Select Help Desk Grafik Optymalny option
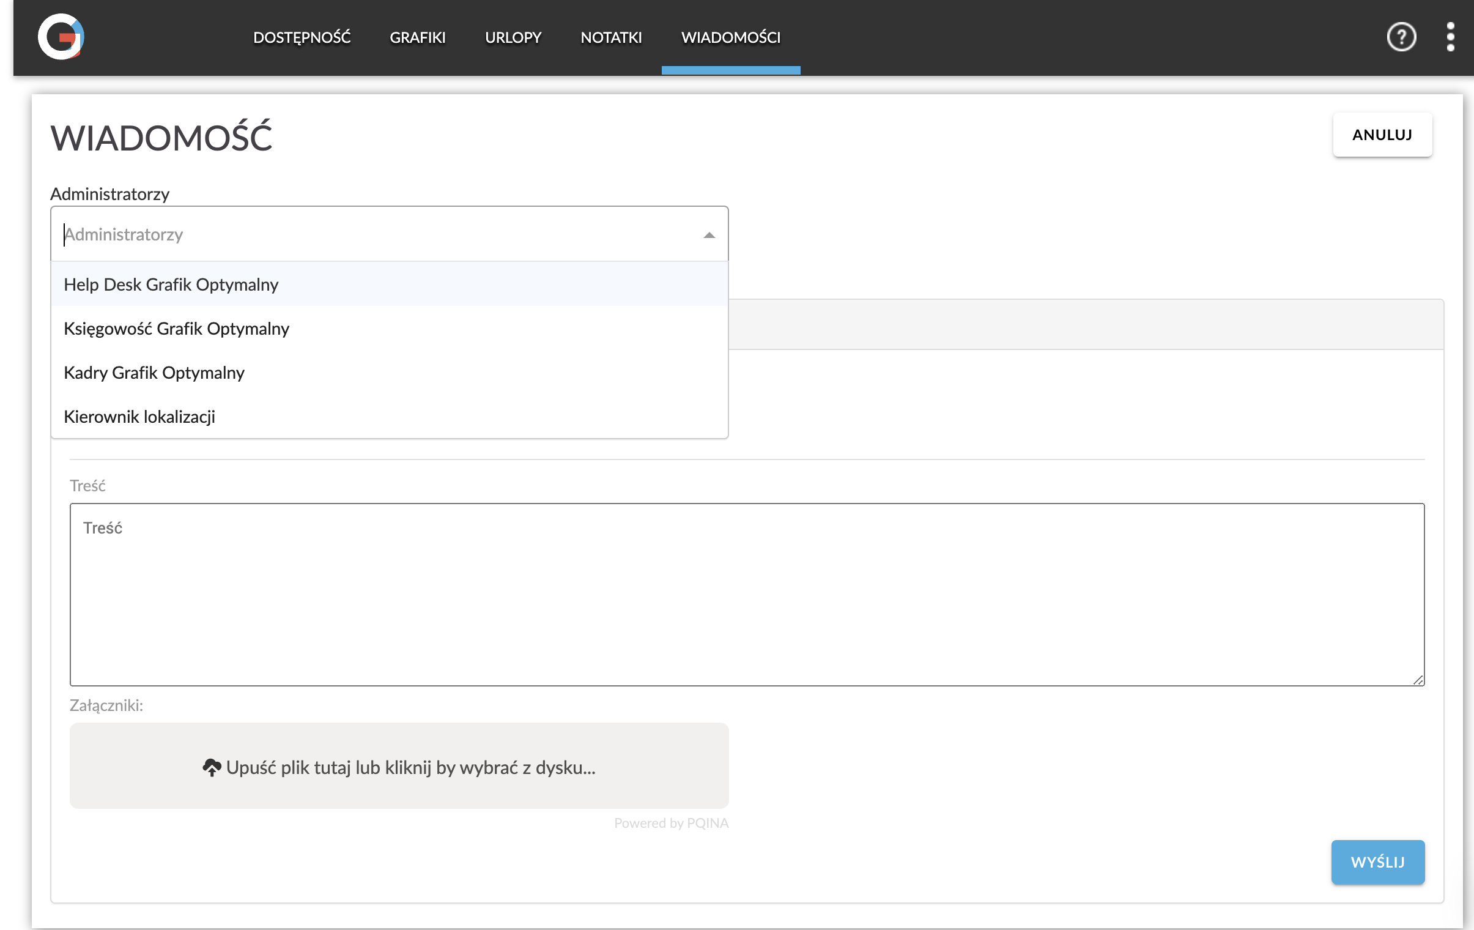The height and width of the screenshot is (930, 1474). click(x=171, y=285)
